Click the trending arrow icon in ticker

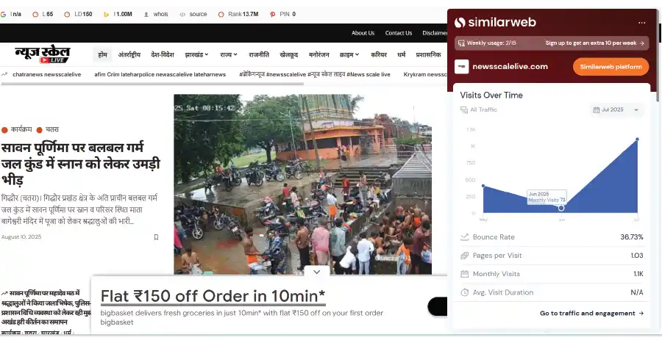click(x=4, y=74)
